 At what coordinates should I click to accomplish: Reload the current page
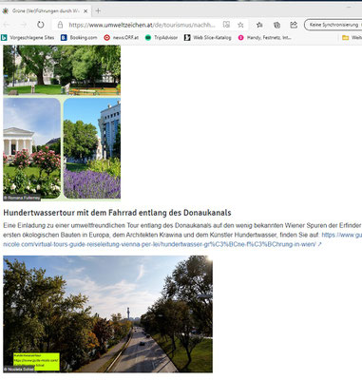(41, 25)
